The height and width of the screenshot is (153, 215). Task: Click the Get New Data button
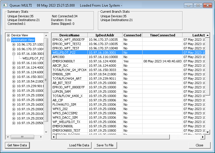tap(17, 145)
